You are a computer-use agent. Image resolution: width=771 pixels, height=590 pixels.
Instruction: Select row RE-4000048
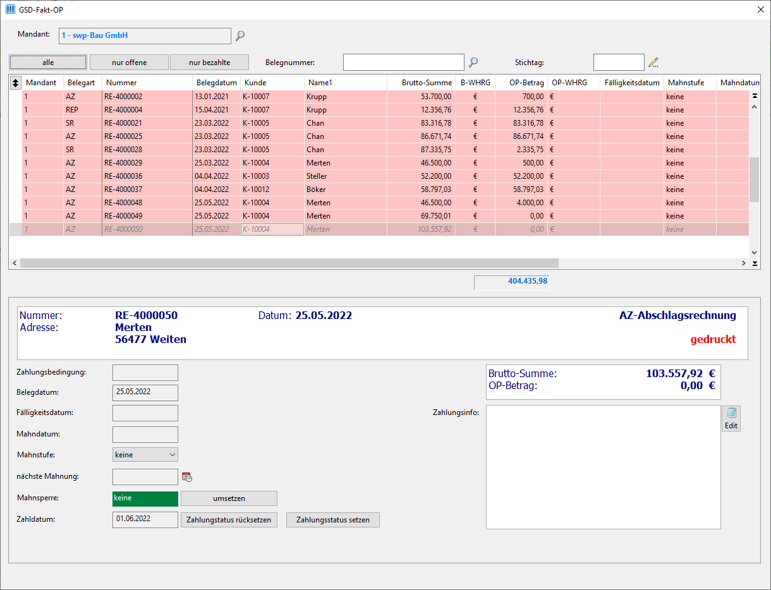(385, 203)
